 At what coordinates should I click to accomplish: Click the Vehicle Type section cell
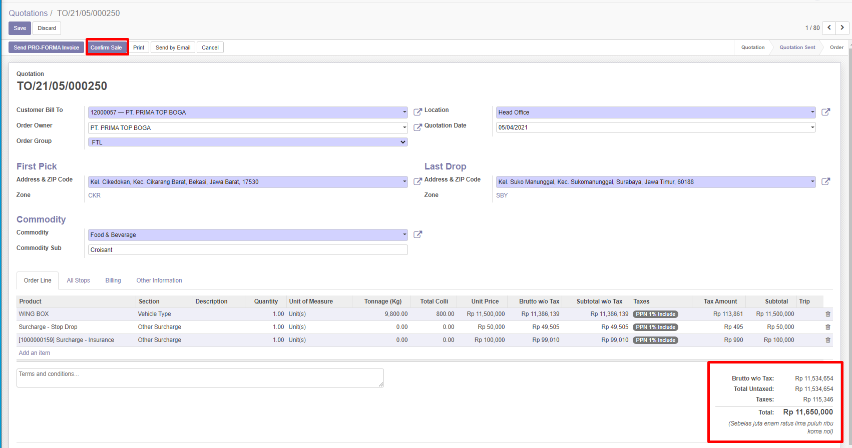point(164,314)
